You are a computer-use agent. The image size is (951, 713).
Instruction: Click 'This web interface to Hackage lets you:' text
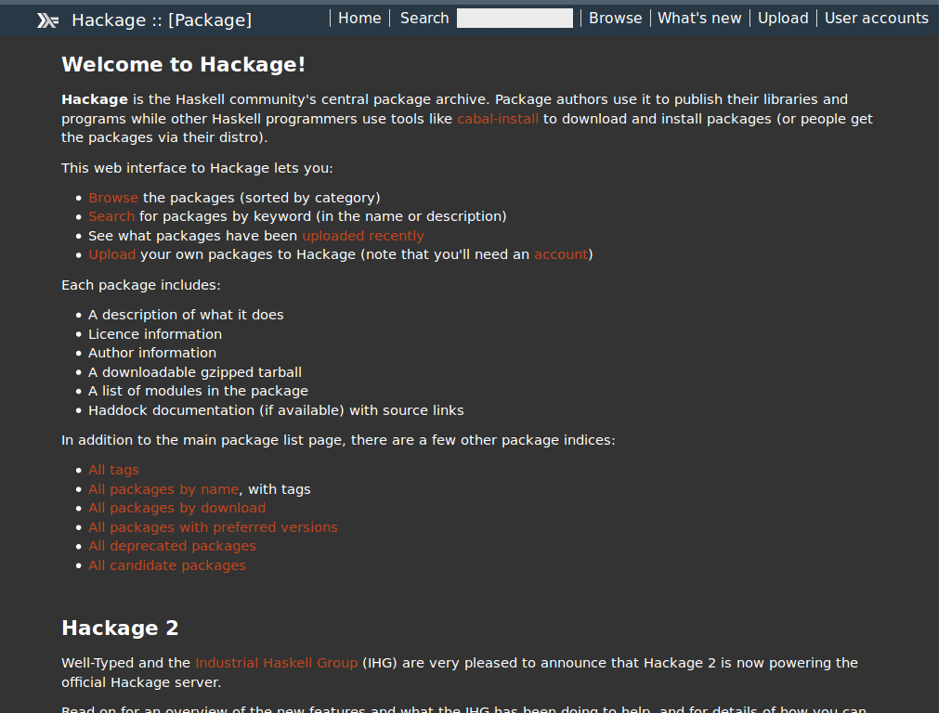[197, 168]
